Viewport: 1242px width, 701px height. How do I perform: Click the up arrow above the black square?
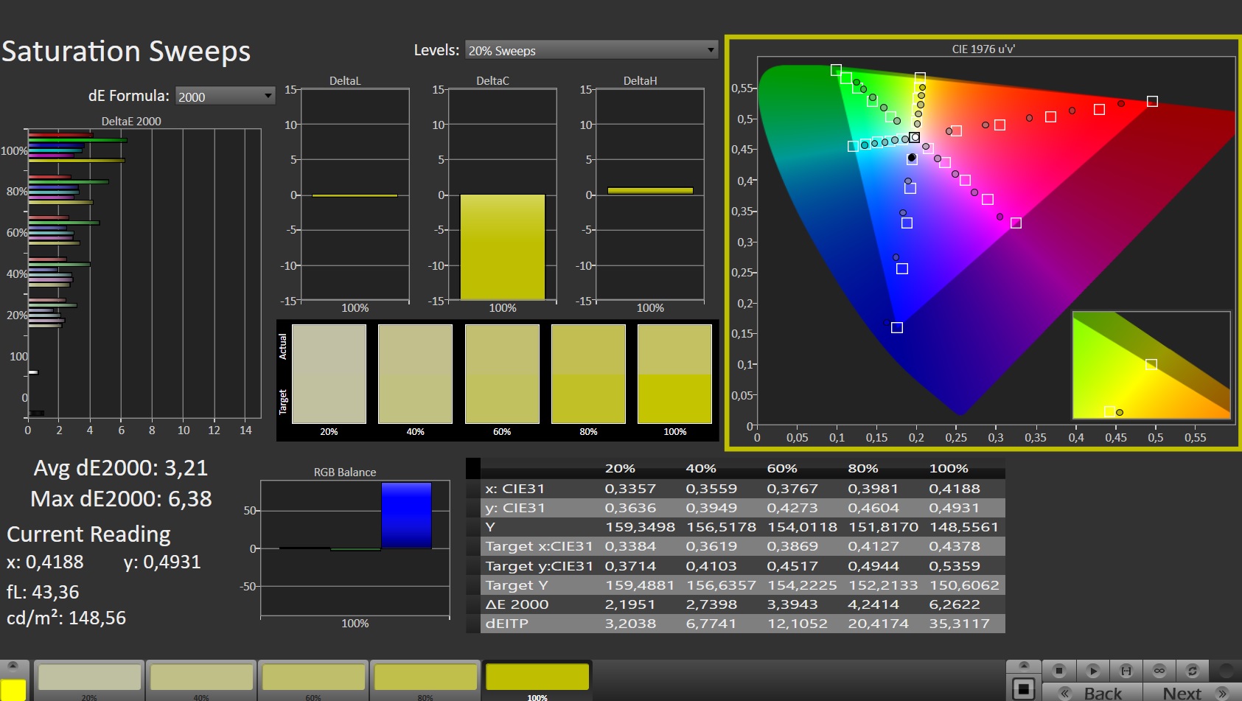click(1023, 666)
